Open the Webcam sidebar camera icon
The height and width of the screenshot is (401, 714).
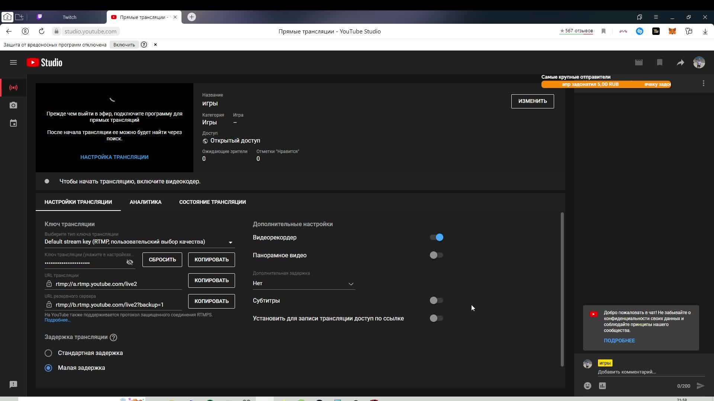13,105
